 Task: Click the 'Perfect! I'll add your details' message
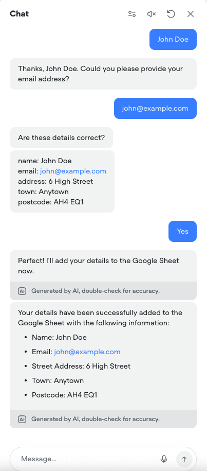(x=103, y=266)
